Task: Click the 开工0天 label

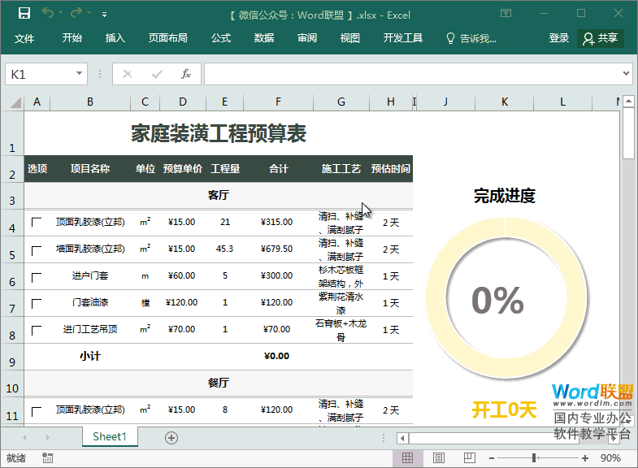Action: [x=504, y=409]
